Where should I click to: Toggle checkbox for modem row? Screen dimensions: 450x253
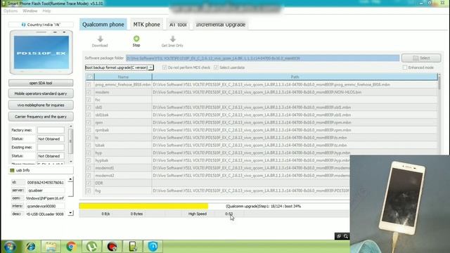[x=89, y=92]
